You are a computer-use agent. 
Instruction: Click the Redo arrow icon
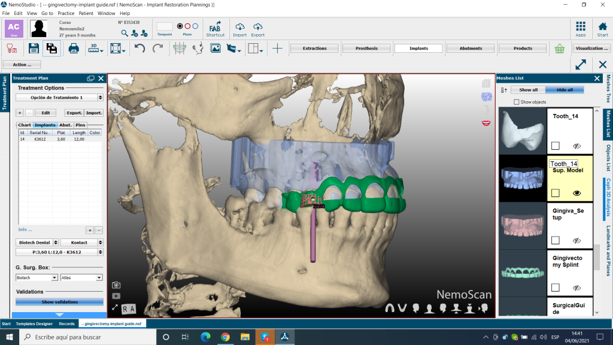(x=157, y=49)
